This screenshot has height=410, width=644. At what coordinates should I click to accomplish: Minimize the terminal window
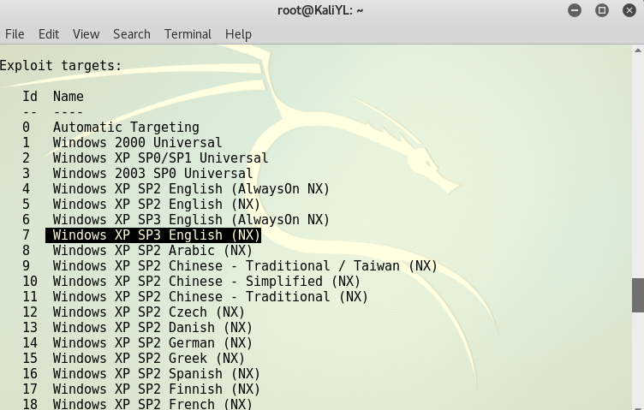[x=574, y=10]
